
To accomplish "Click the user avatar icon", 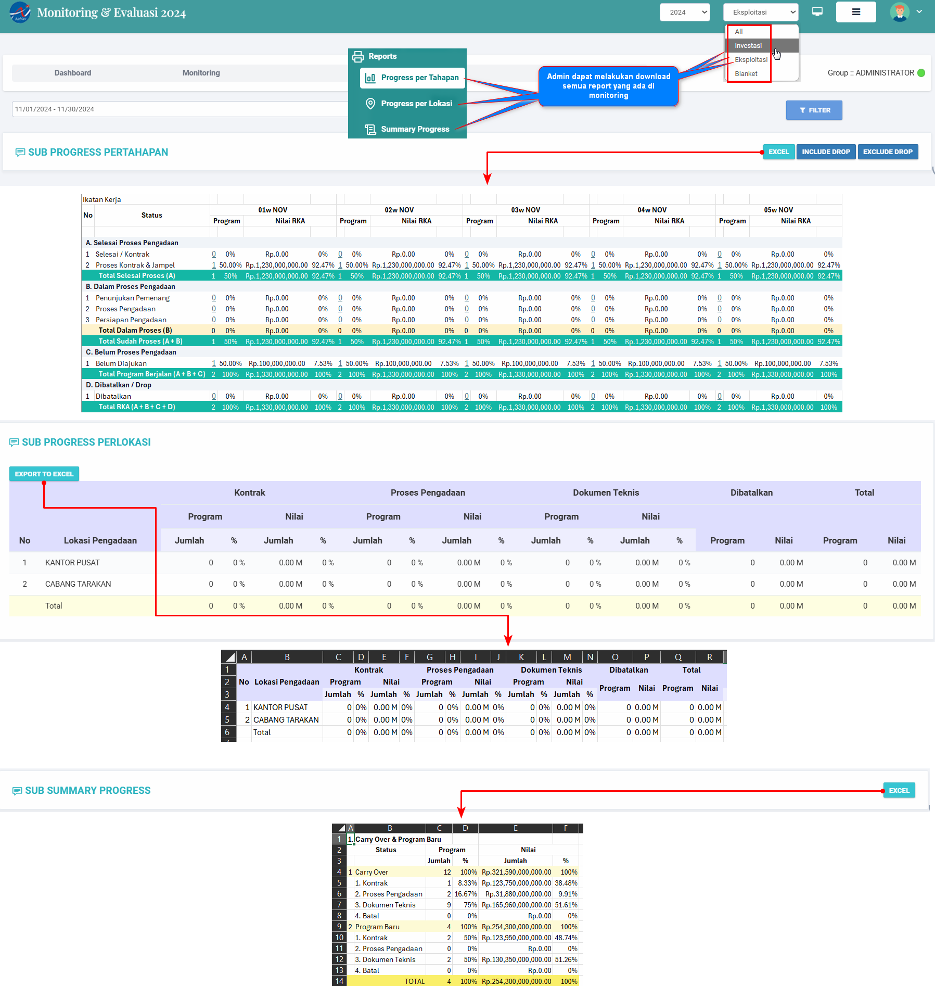I will 899,12.
